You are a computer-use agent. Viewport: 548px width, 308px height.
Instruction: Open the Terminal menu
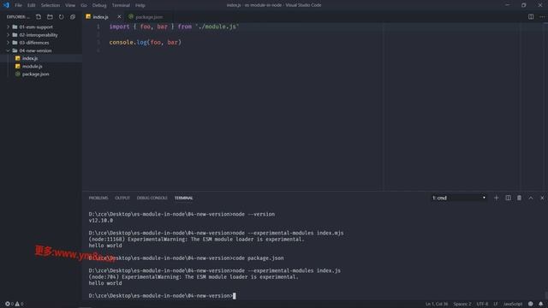[121, 5]
